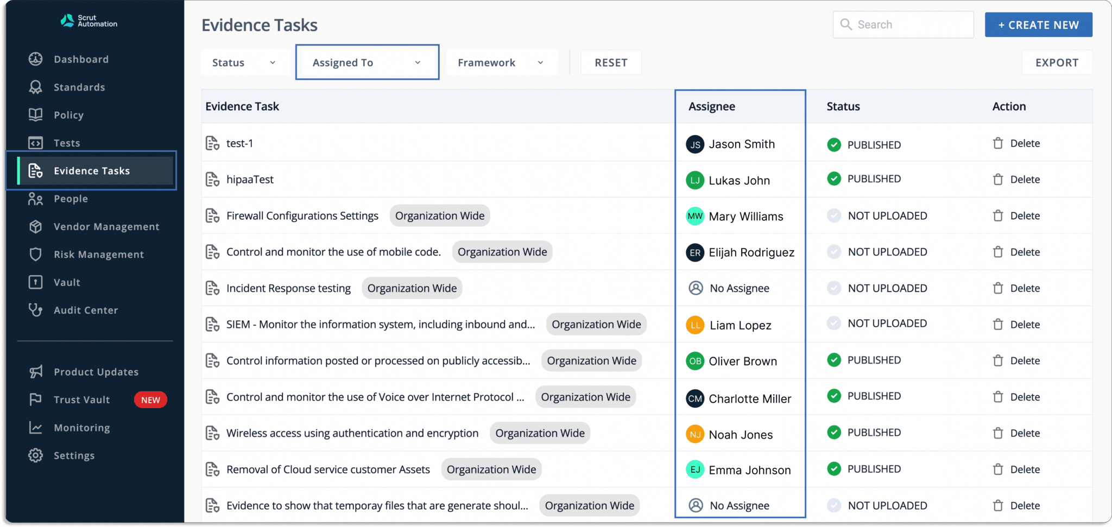Click the CM avatar for Charlotte Miller
Viewport: 1112px width, 527px height.
pos(695,399)
